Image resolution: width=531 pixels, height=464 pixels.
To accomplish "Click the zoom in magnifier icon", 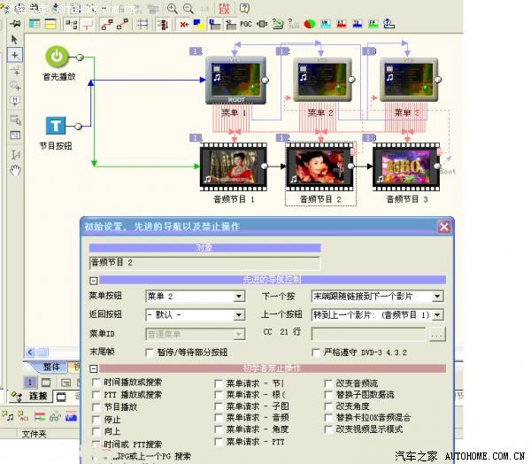I will click(x=172, y=8).
